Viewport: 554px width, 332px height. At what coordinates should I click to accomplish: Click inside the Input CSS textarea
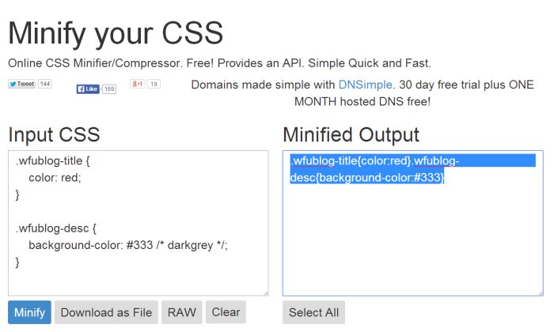coord(138,223)
